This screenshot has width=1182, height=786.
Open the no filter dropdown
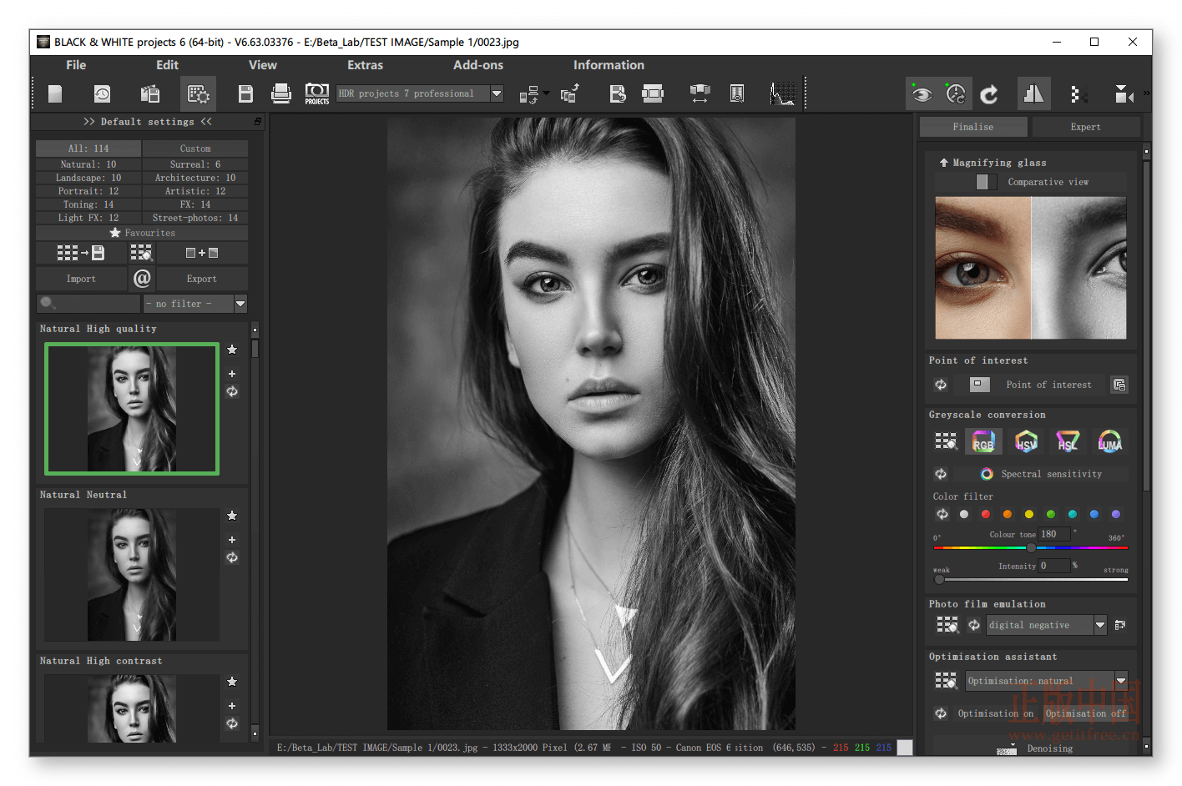click(x=195, y=304)
